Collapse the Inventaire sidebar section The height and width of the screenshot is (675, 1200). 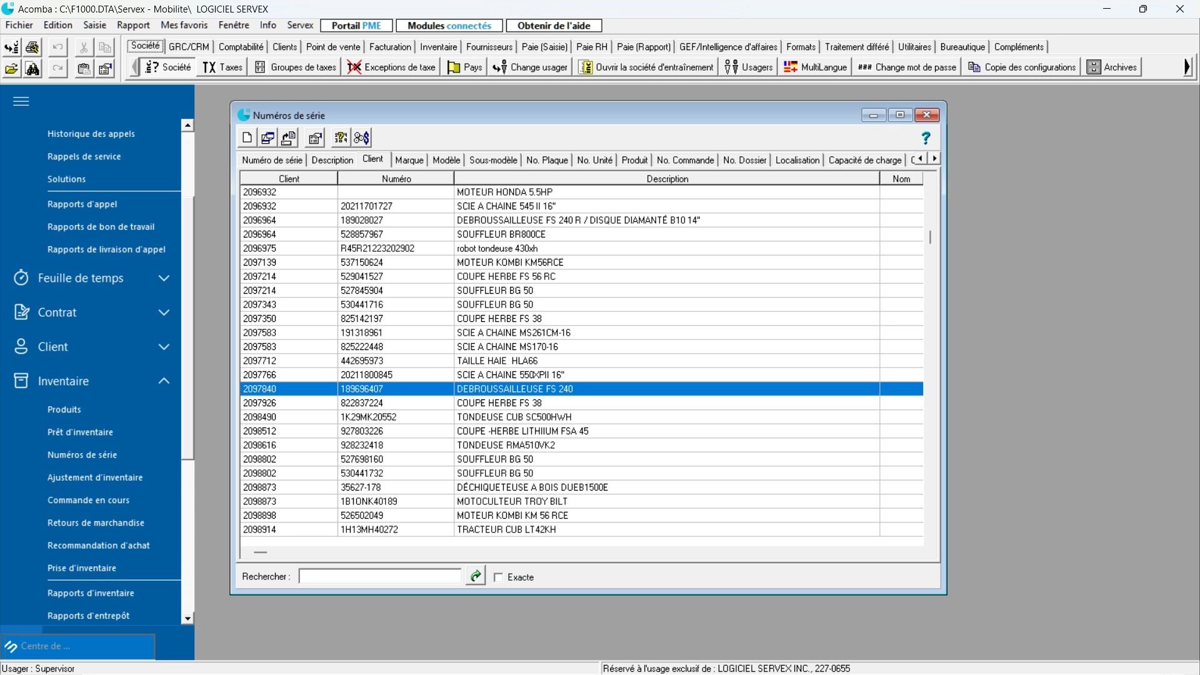click(164, 381)
